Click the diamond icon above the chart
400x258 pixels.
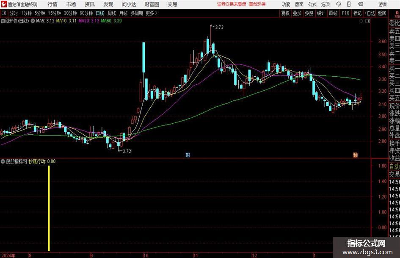361,21
